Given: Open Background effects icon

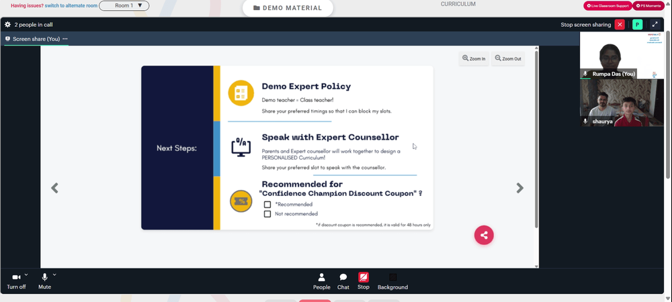Looking at the screenshot, I should point(392,277).
